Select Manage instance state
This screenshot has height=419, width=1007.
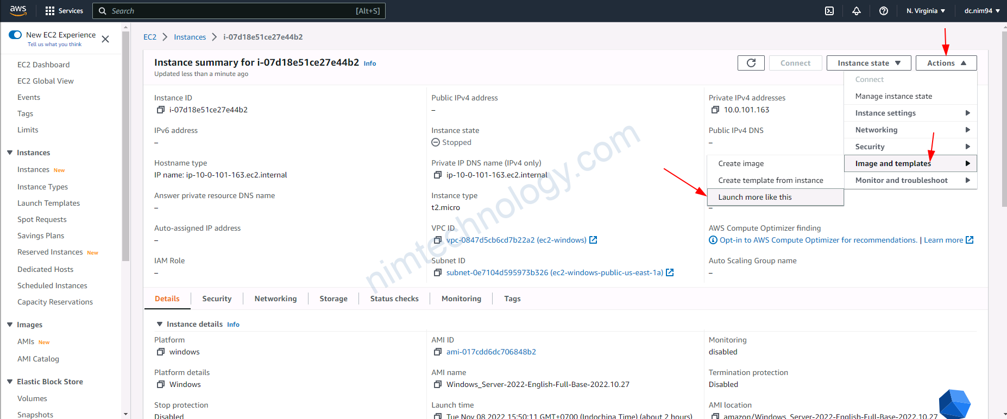[911, 96]
